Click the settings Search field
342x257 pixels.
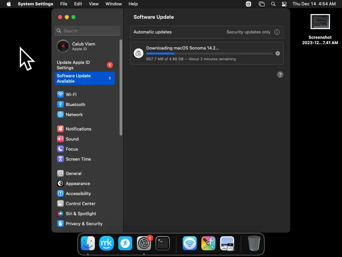tap(87, 31)
